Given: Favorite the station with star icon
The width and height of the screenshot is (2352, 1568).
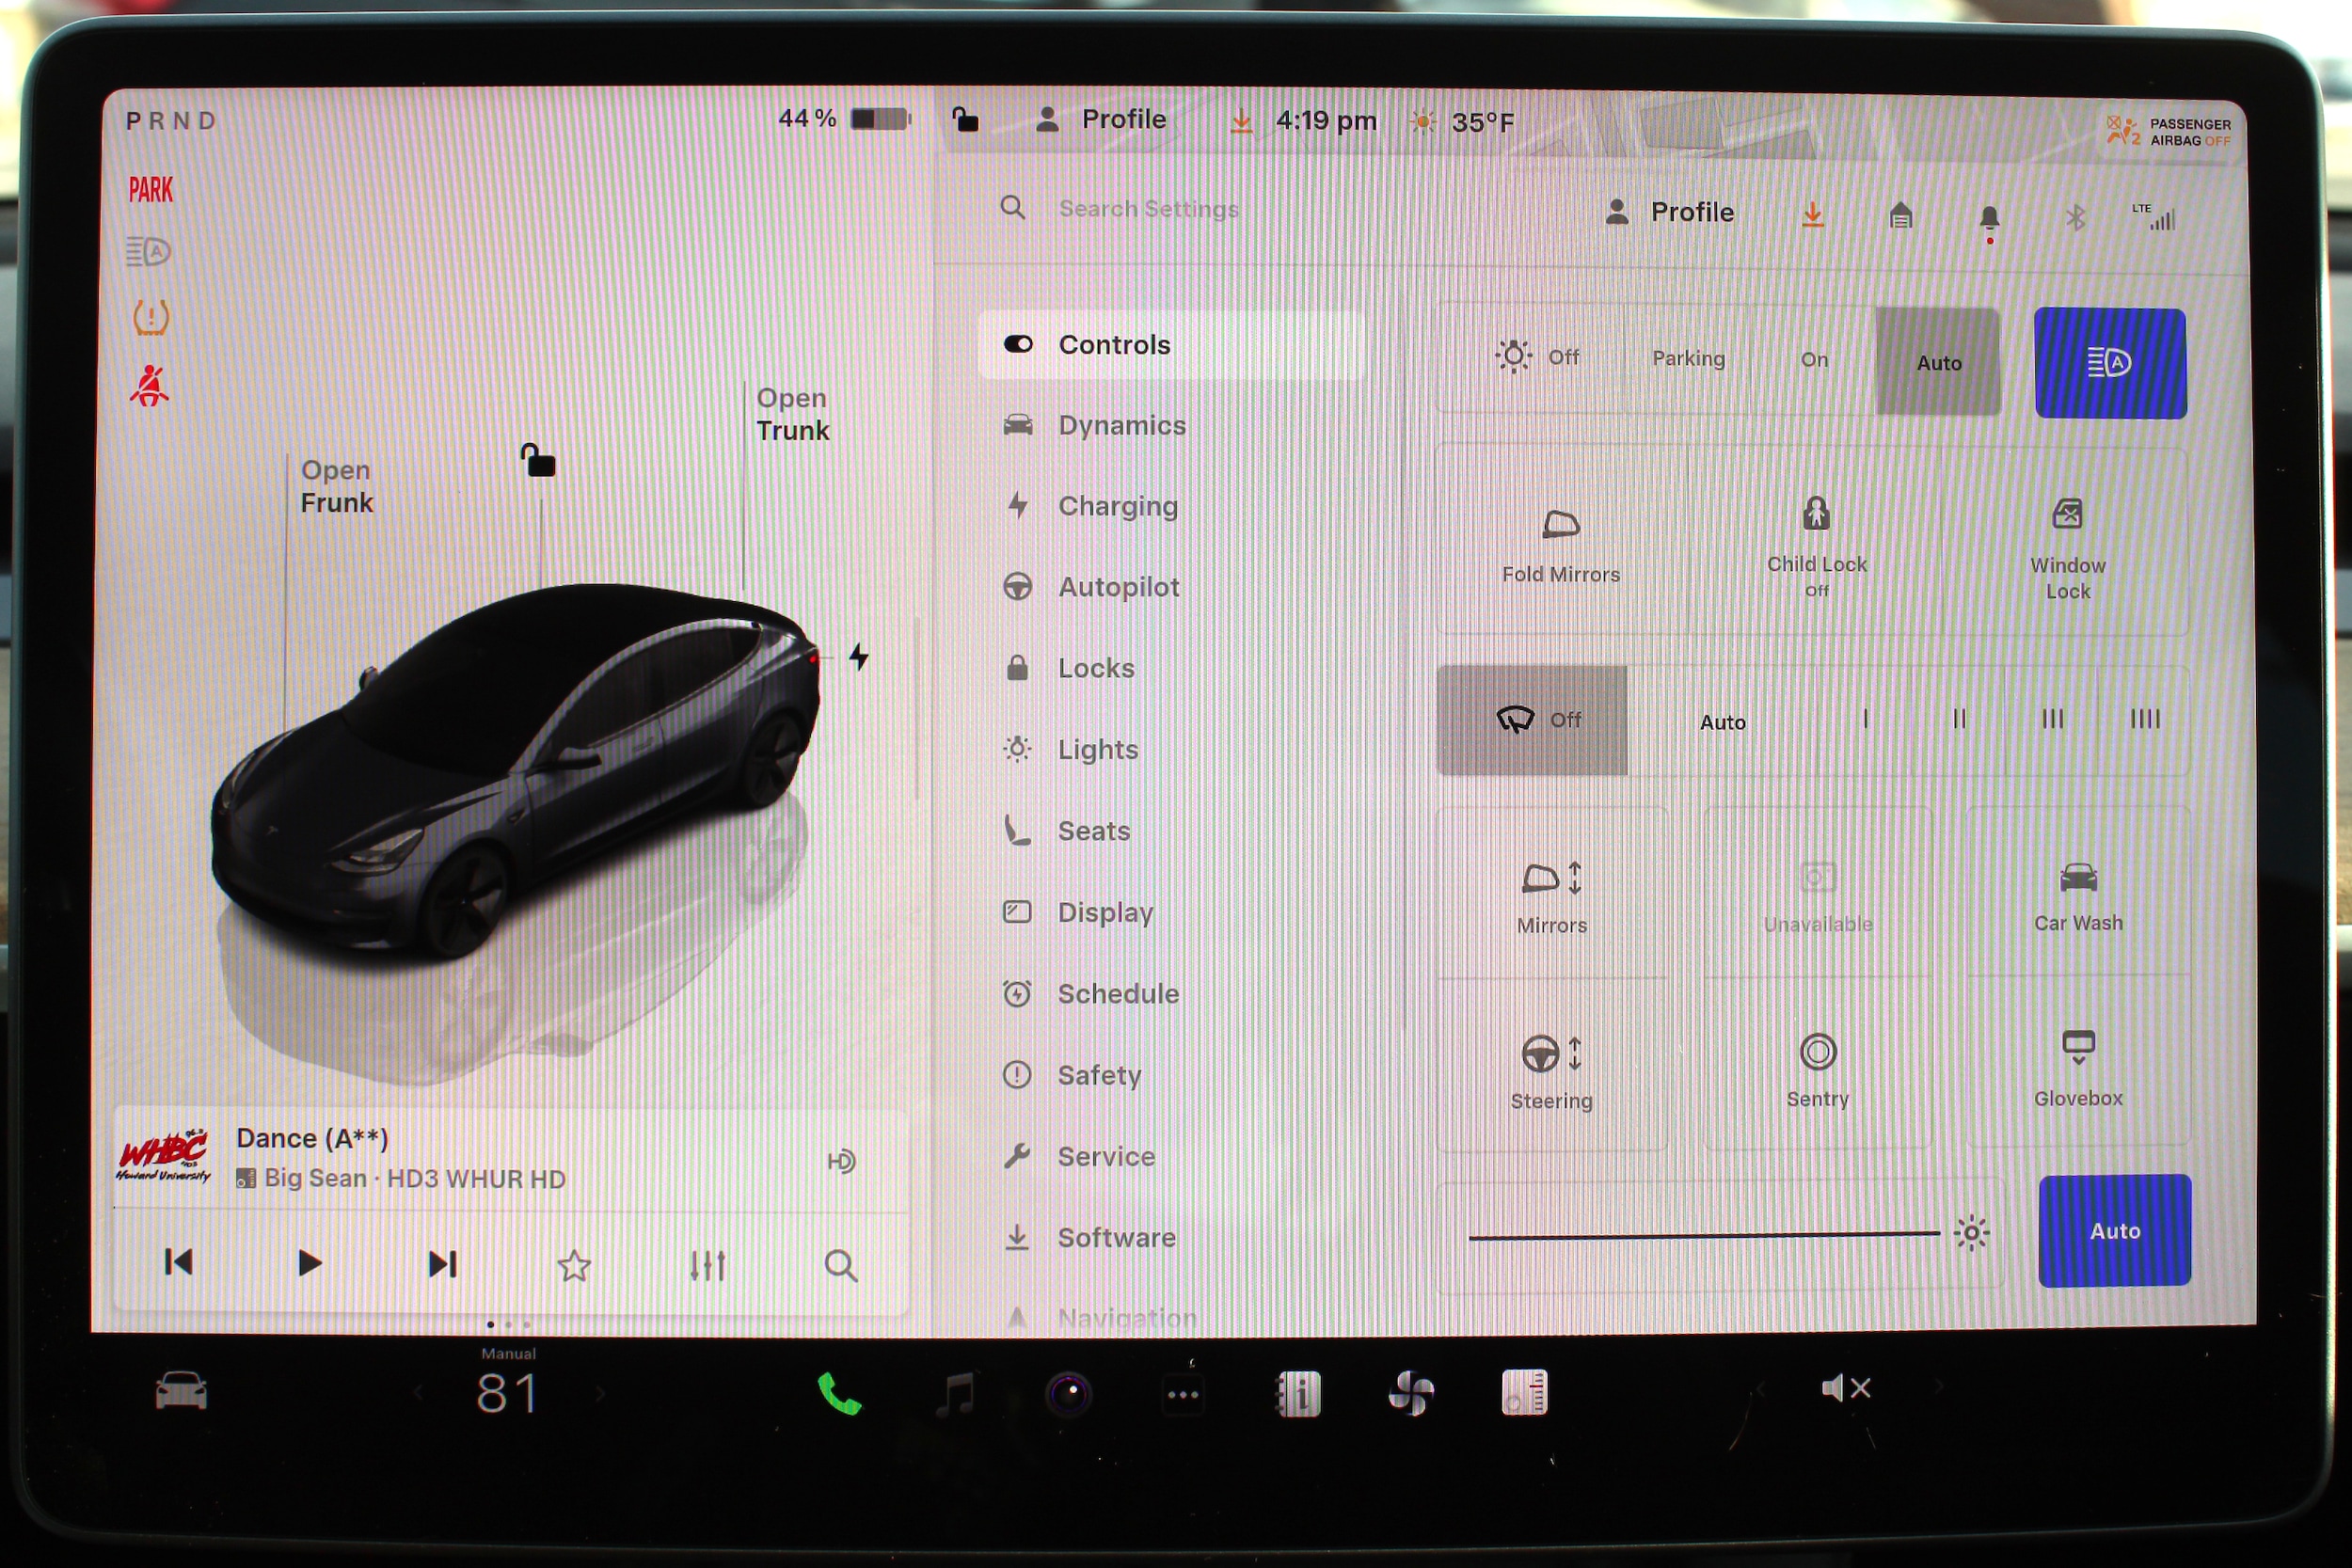Looking at the screenshot, I should [x=574, y=1266].
